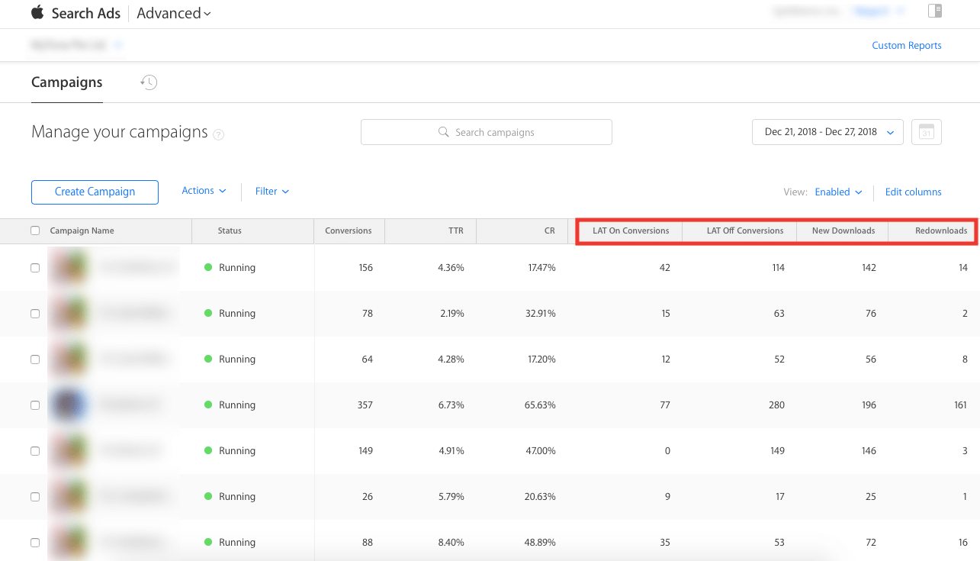Open the date range picker Dec 21 - Dec 27
Viewport: 980px width, 561px height.
click(x=827, y=132)
